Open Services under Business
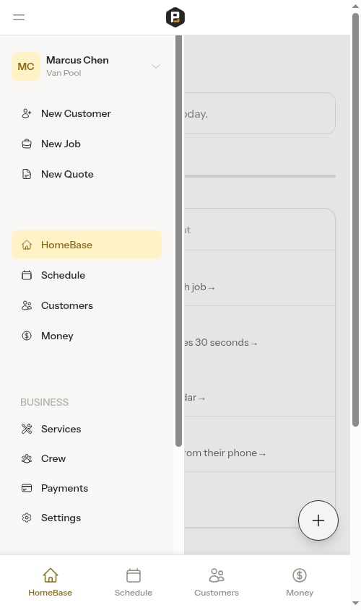The height and width of the screenshot is (610, 361). 87,429
